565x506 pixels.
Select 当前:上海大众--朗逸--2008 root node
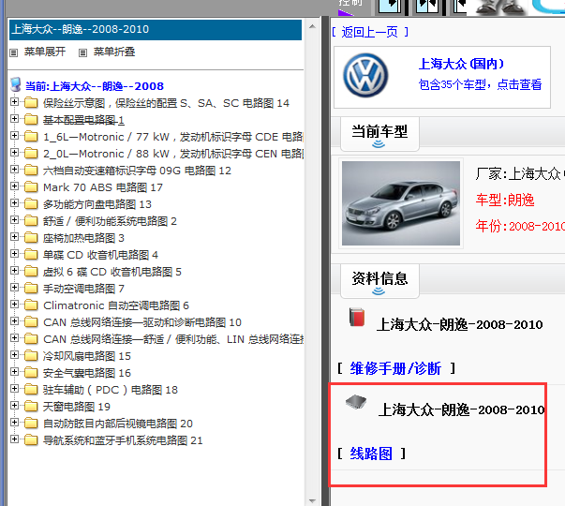click(95, 86)
